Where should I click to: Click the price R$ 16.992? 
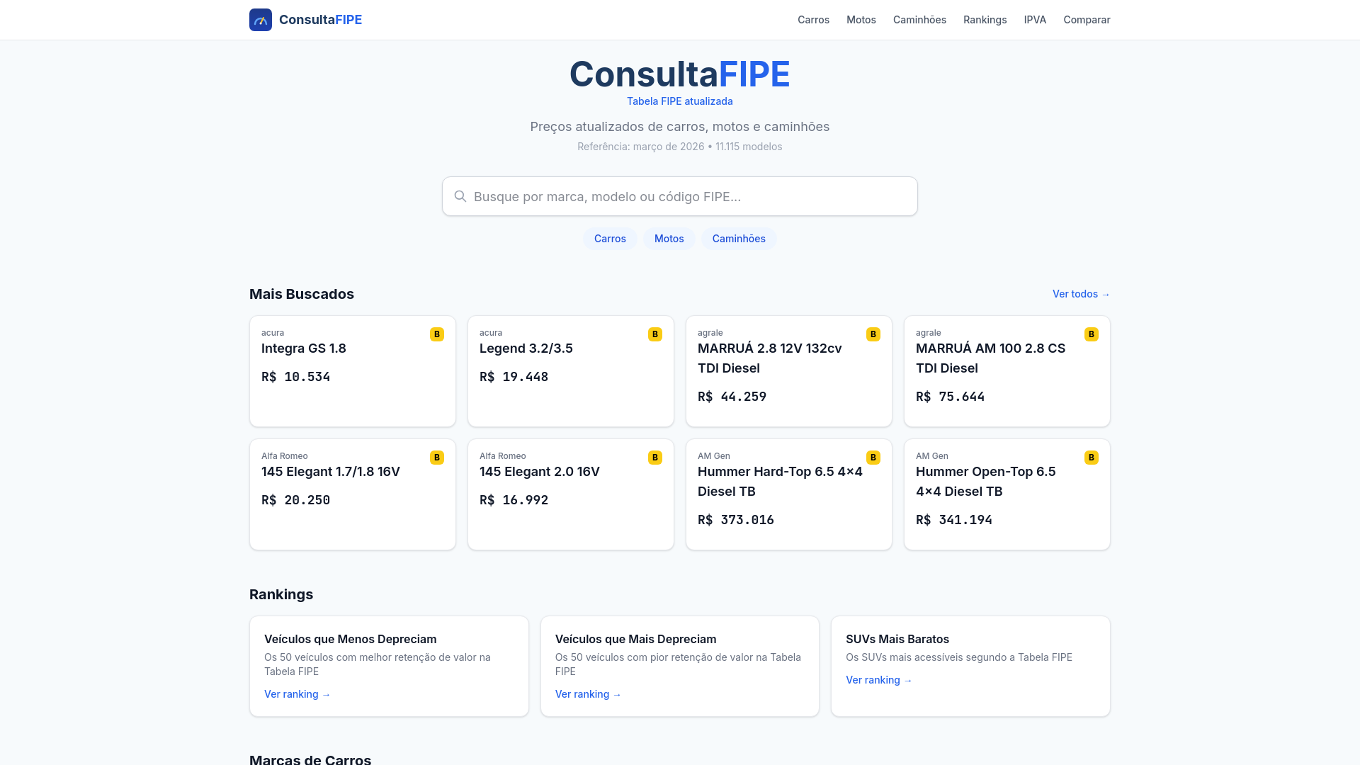click(514, 500)
